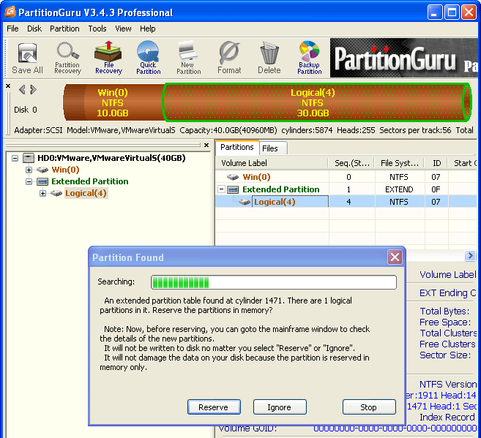Collapse the HD0 disk tree node
This screenshot has height=438, width=481.
tap(15, 159)
